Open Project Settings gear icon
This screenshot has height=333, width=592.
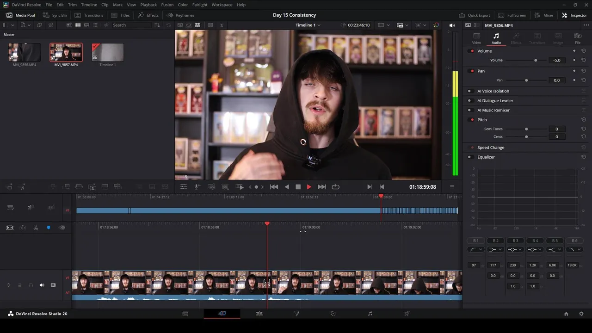point(581,314)
